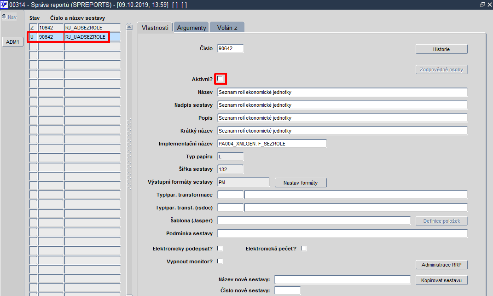Open Historie

(441, 49)
